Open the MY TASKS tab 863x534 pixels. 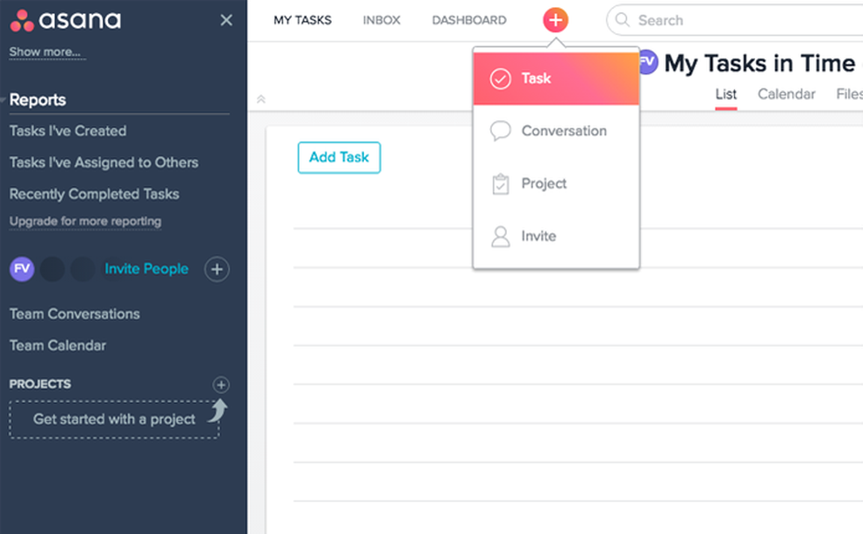[x=303, y=20]
